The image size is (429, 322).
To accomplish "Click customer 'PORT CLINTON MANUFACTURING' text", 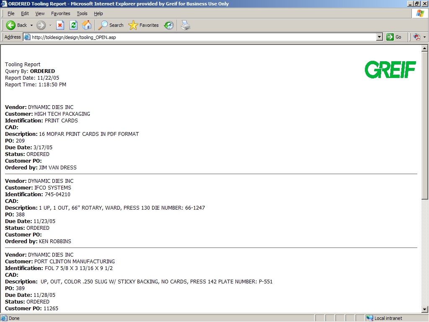I will tap(75, 262).
